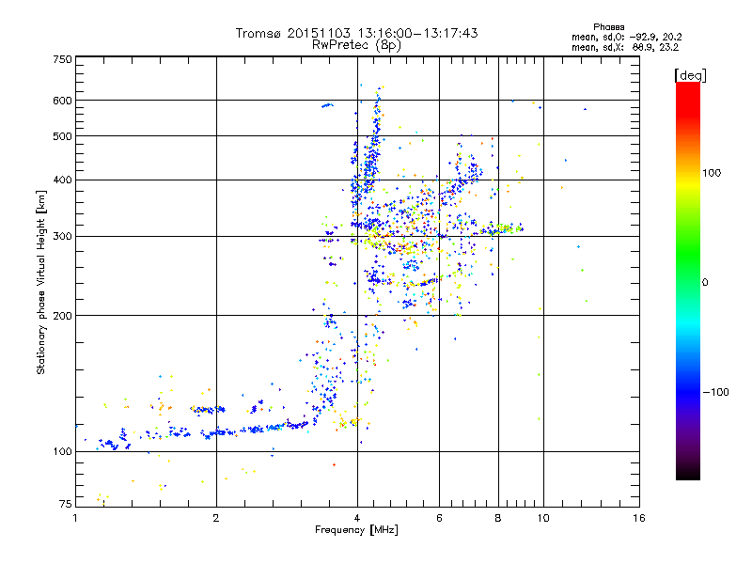Click the 'Stationary phase Virtual Height [km]' axis label
This screenshot has height=564, width=752.
(40, 282)
